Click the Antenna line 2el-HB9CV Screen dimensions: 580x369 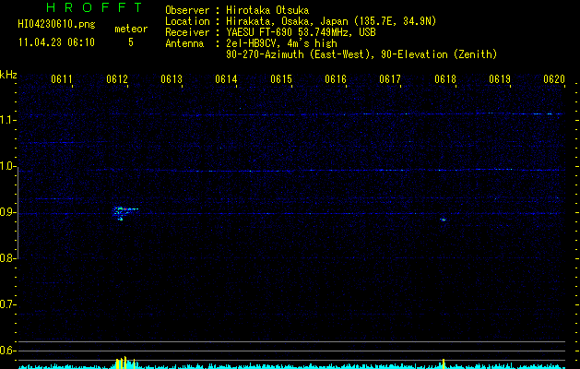[251, 43]
